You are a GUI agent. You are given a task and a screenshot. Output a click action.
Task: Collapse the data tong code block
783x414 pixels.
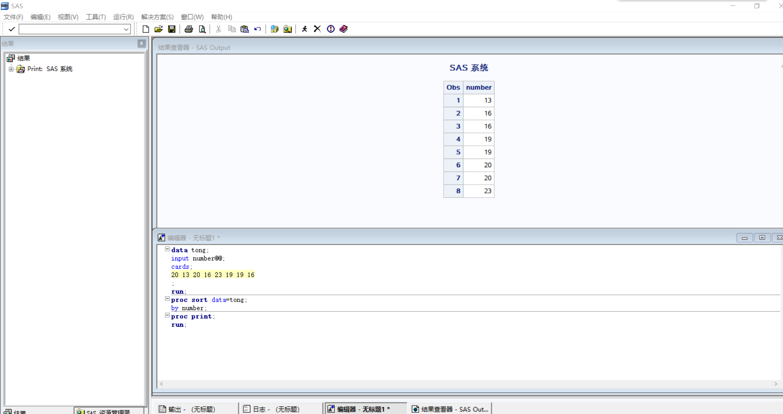[167, 249]
